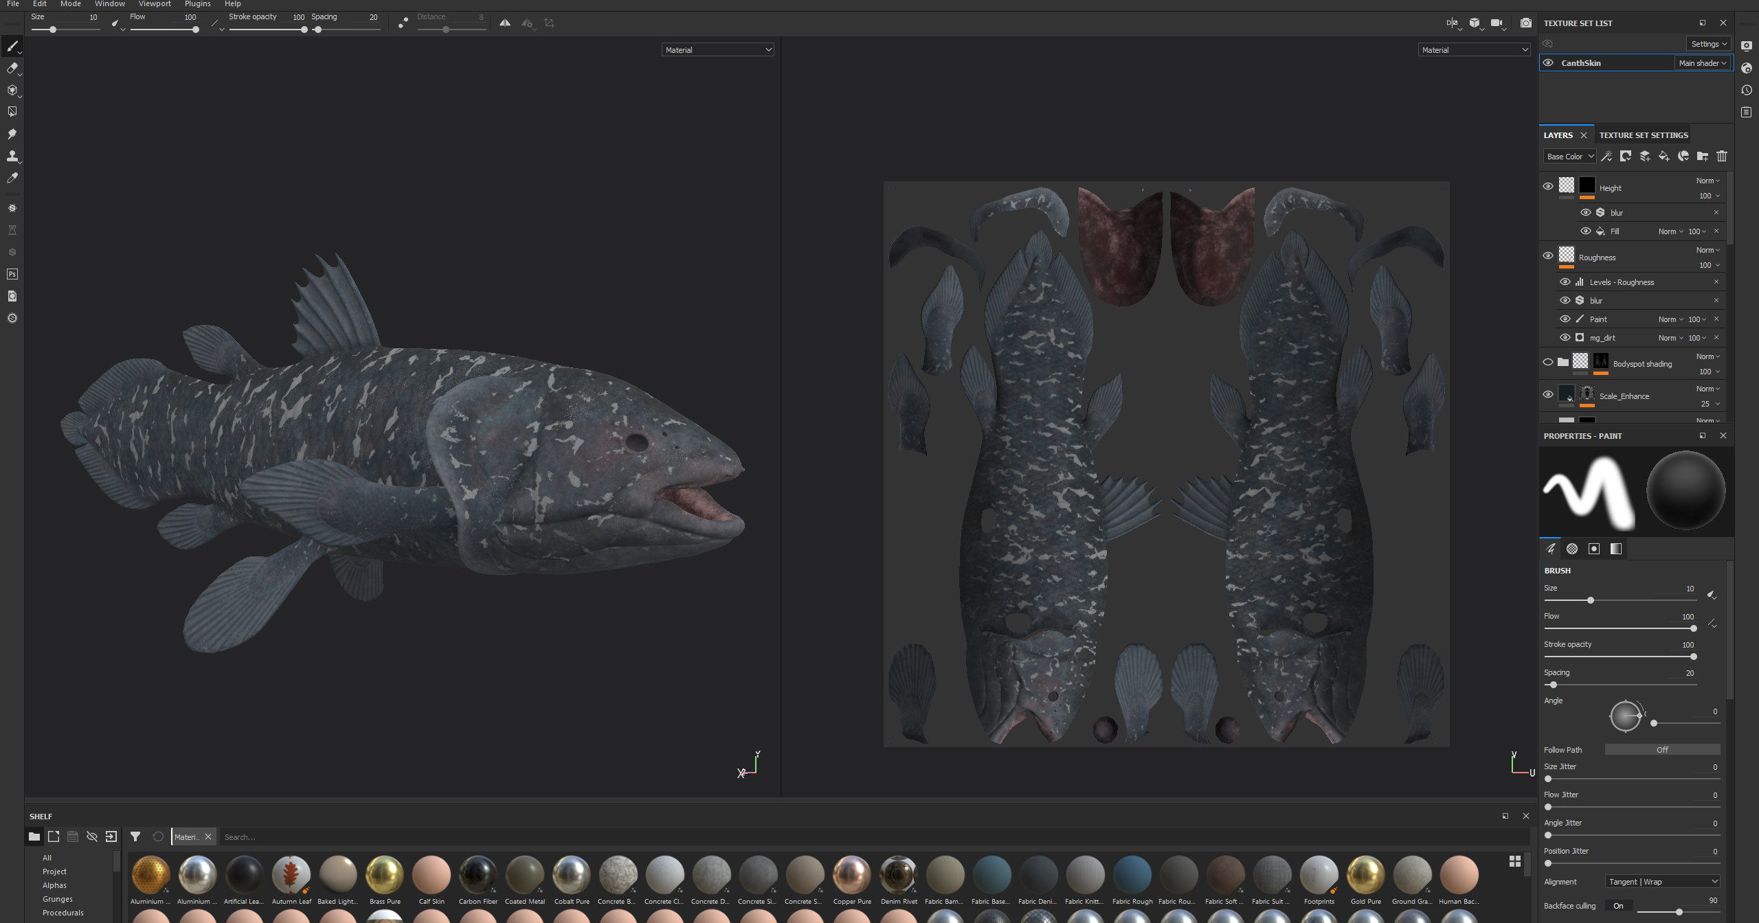The image size is (1759, 923).
Task: Add a new layer folder
Action: [x=1703, y=157]
